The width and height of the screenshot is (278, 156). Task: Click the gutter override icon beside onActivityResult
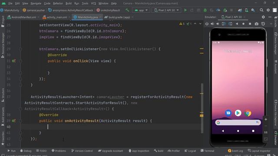click(13, 121)
